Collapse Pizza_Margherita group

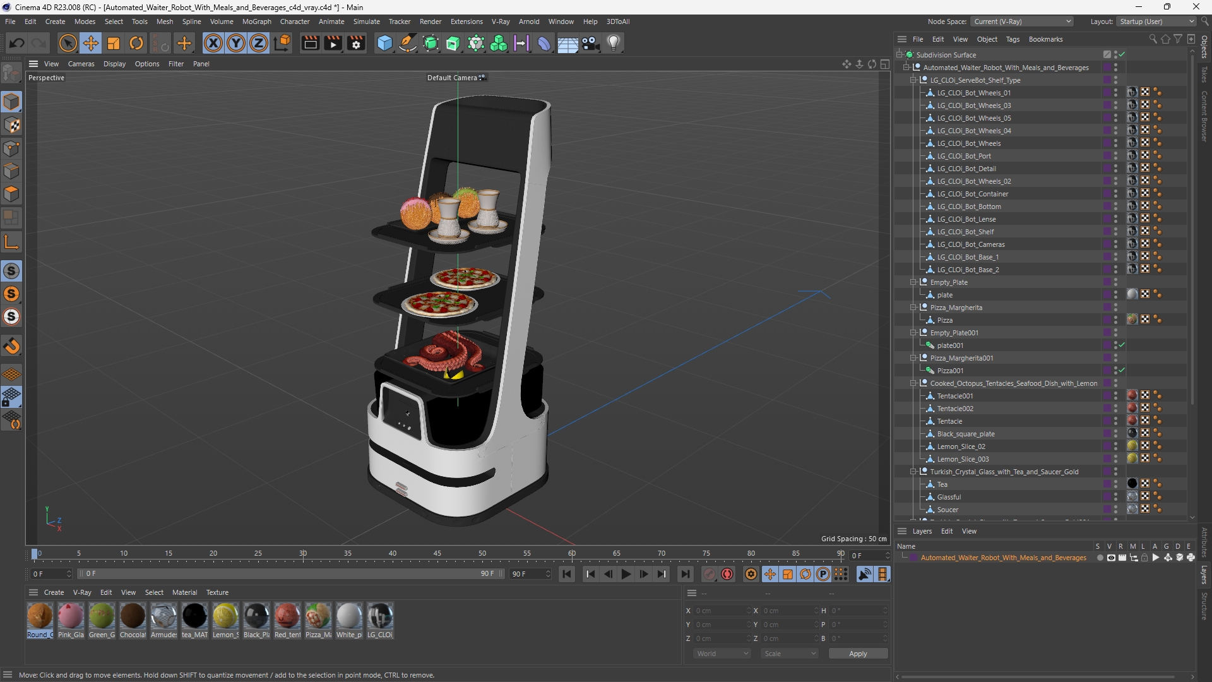tap(913, 308)
